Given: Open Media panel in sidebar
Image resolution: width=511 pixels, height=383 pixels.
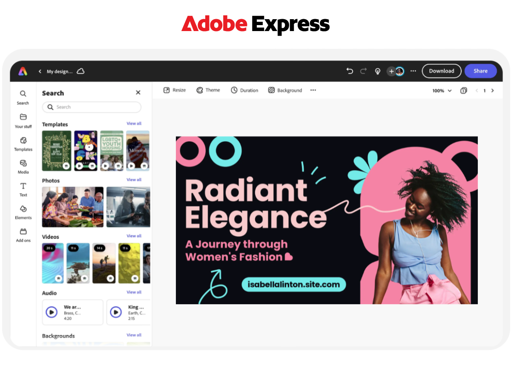Looking at the screenshot, I should [23, 166].
